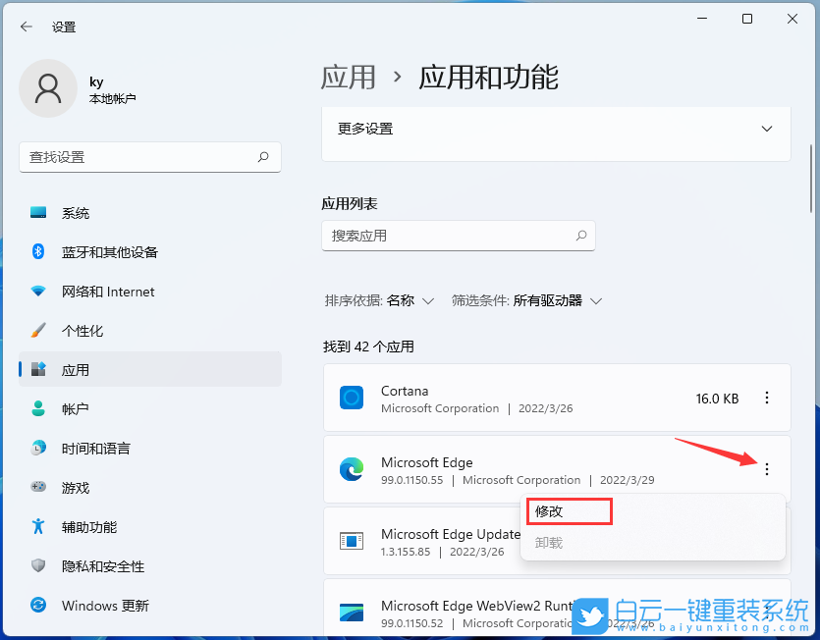
Task: Click 应用 in the breadcrumb header
Action: click(x=350, y=78)
